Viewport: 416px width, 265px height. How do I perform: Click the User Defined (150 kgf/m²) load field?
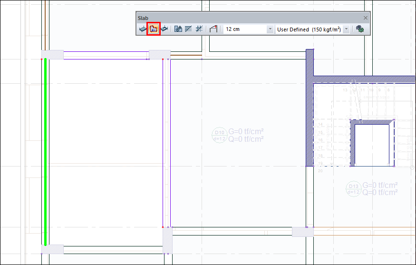(x=309, y=29)
